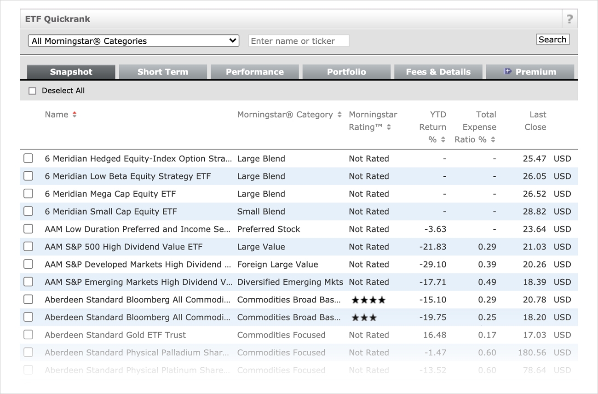Click Foreign Large Value category cell
Image resolution: width=598 pixels, height=394 pixels.
(x=278, y=265)
